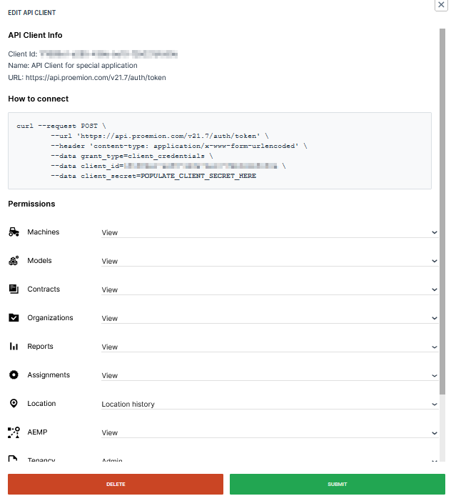The width and height of the screenshot is (451, 501).
Task: Click the Reports bar chart icon
Action: coord(14,347)
